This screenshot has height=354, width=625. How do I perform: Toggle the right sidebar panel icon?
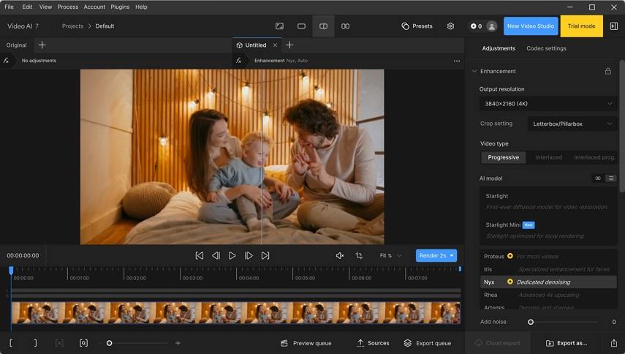coord(614,26)
